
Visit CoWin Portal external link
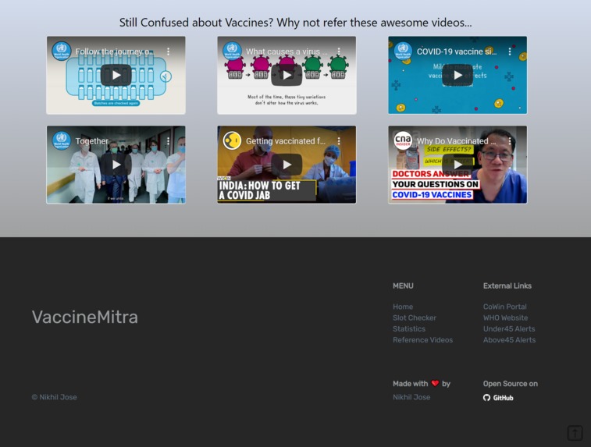tap(504, 307)
